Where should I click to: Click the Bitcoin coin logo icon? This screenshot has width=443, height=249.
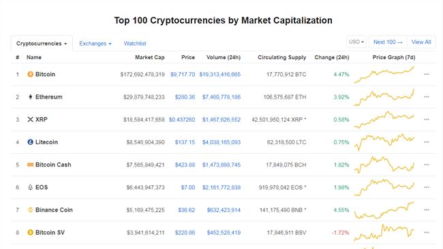pos(30,74)
